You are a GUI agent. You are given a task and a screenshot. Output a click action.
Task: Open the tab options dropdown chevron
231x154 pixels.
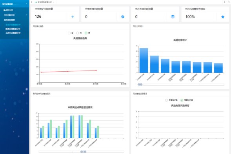(229, 2)
